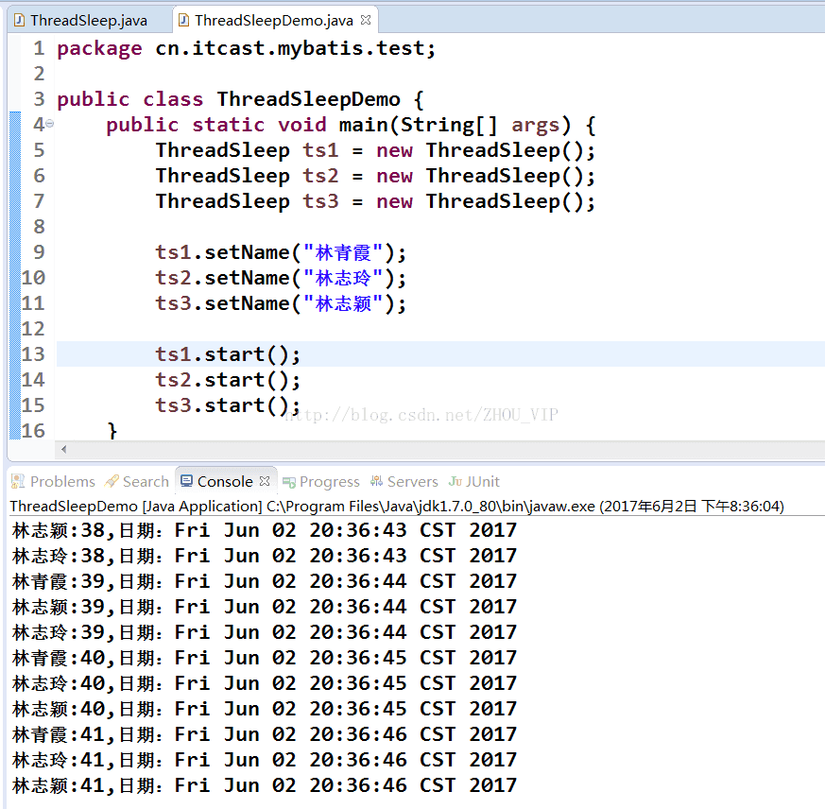The image size is (825, 809).
Task: Click the Console view monitor icon
Action: [x=187, y=481]
